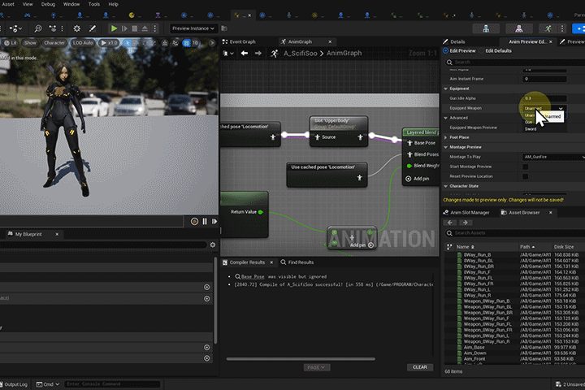585x390 pixels.
Task: Open the Anim Slot Manager tab
Action: tap(466, 213)
